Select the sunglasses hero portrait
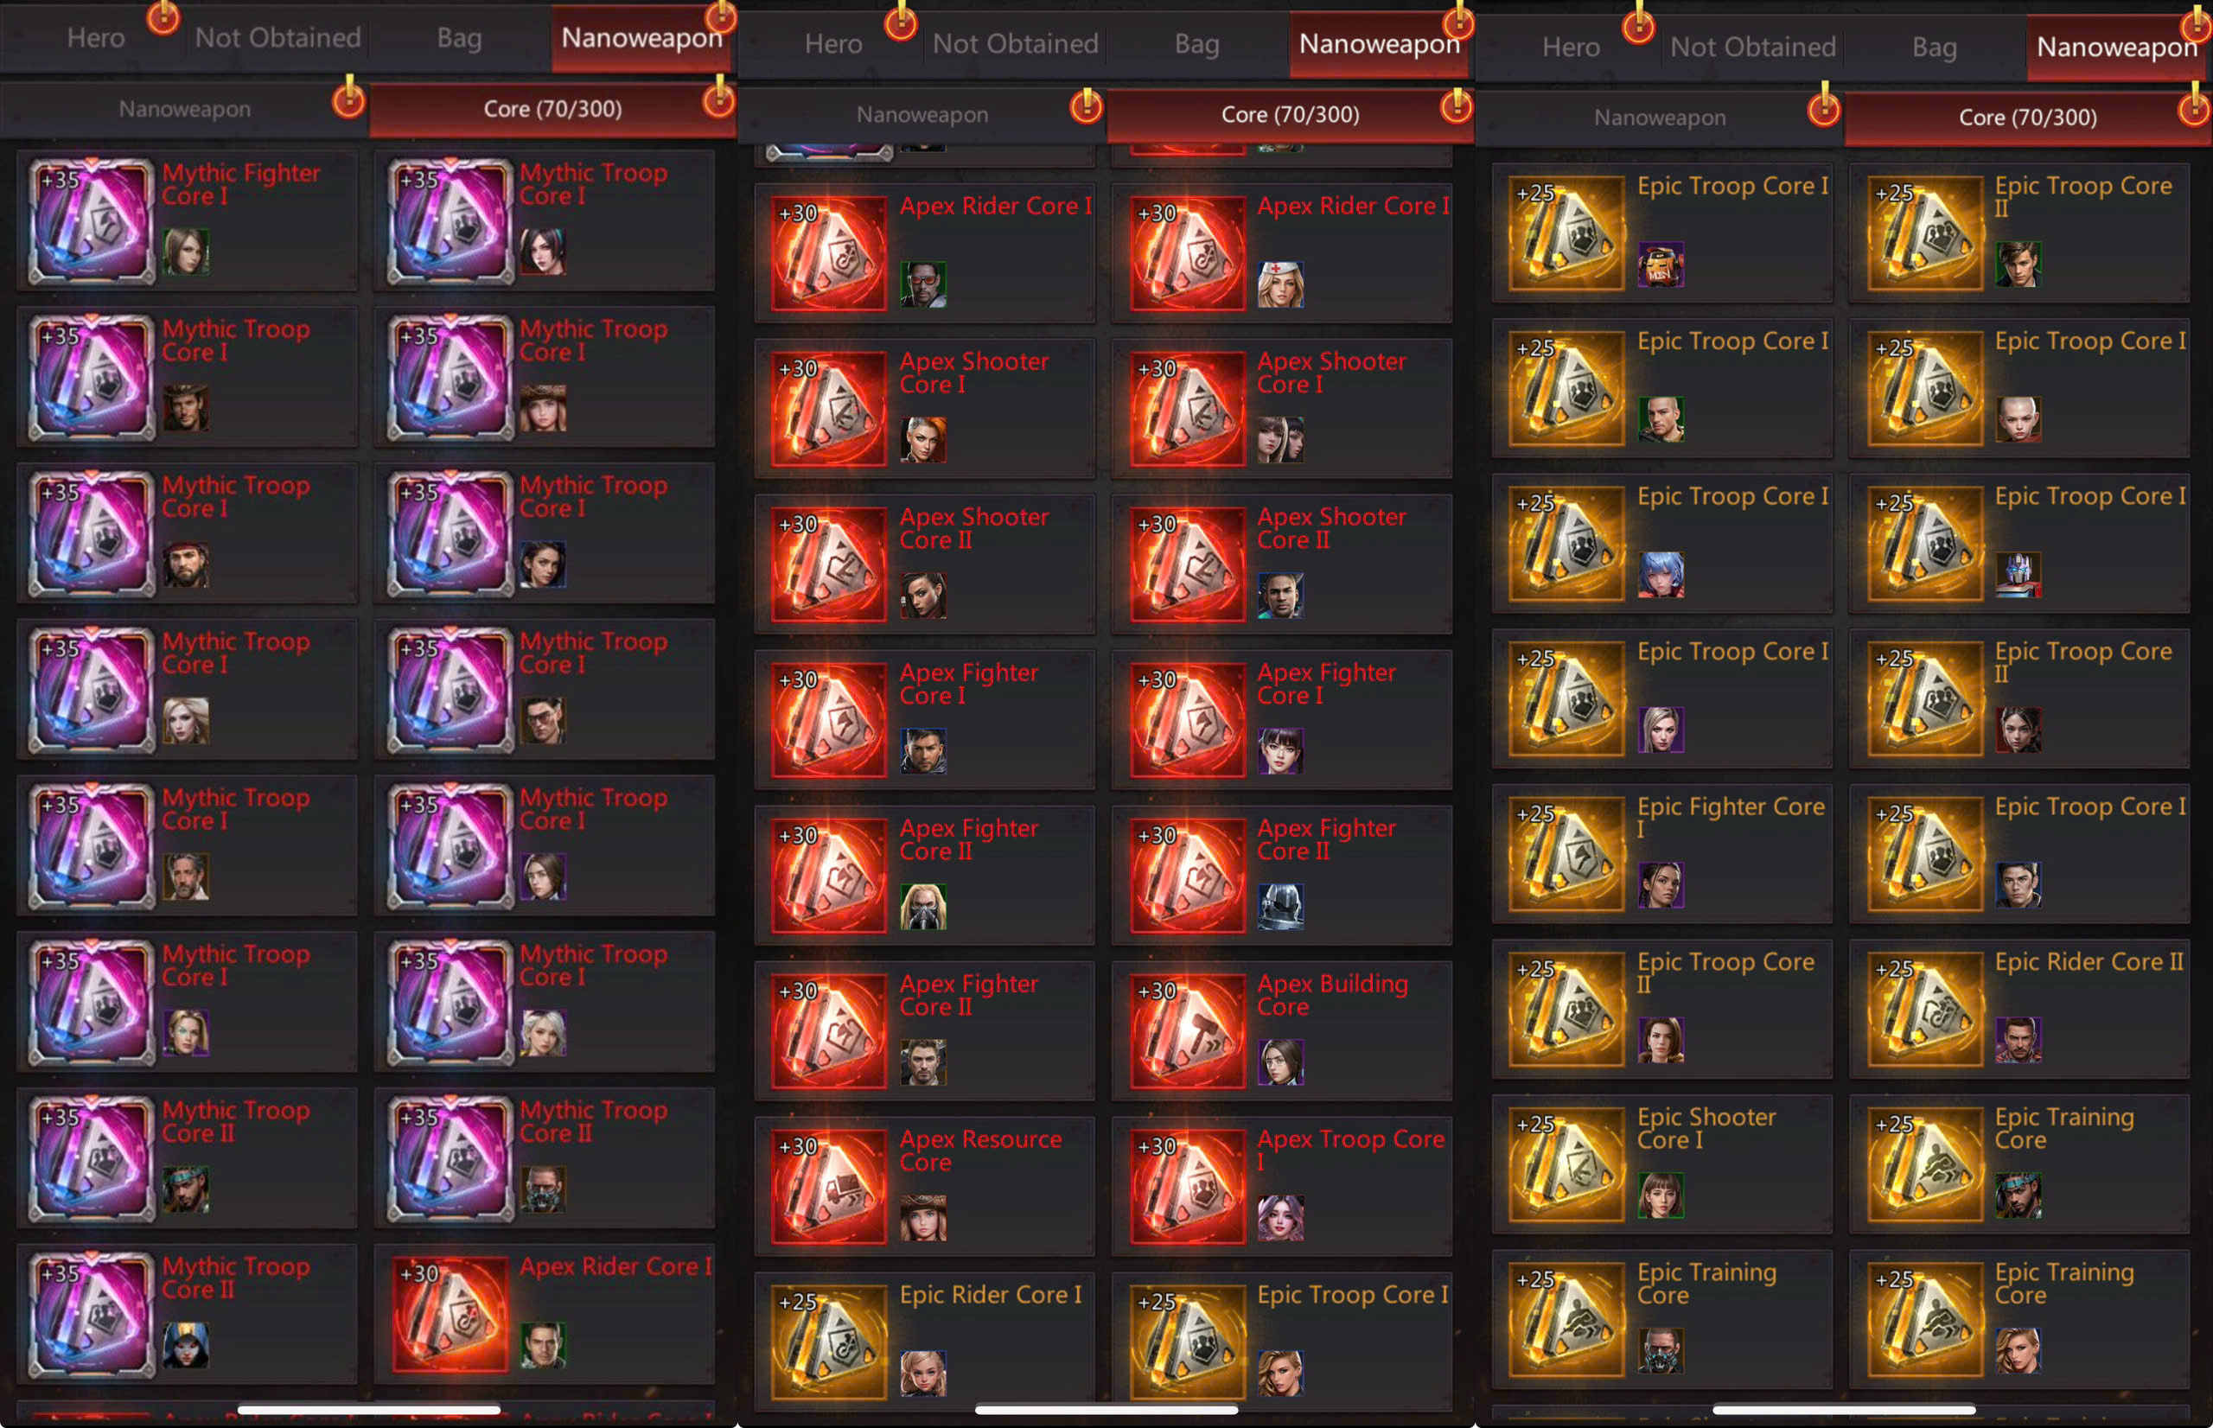 pyautogui.click(x=923, y=284)
